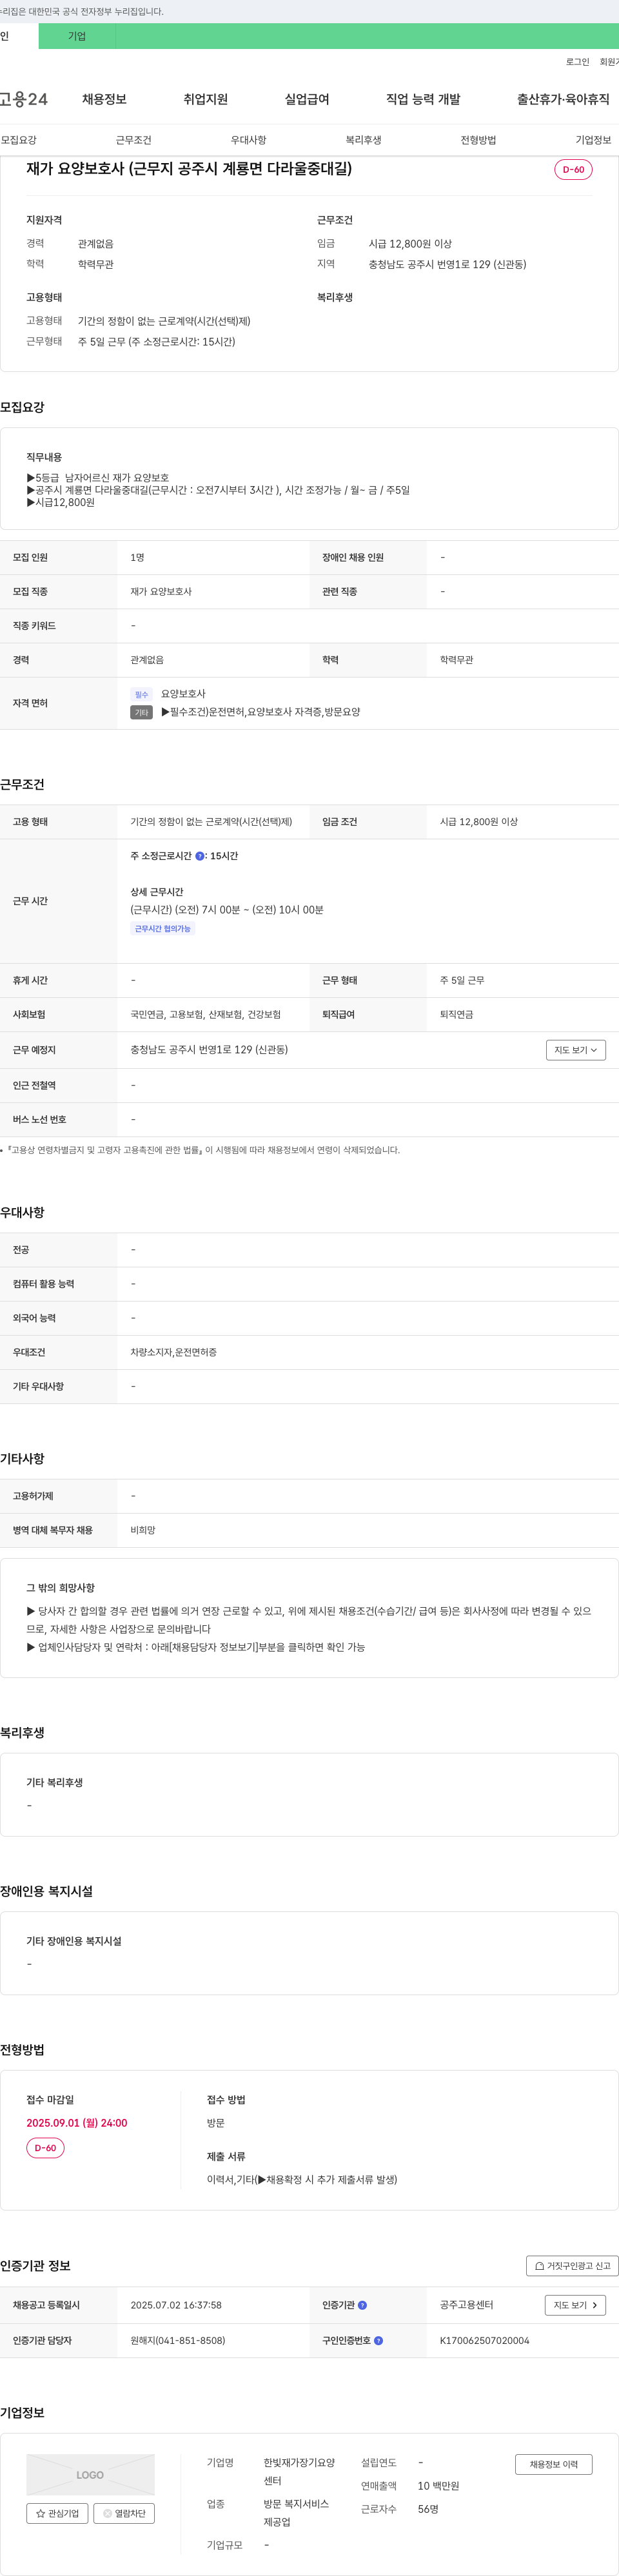Jump to 우대사항 section tab
Image resolution: width=619 pixels, height=2576 pixels.
coord(248,140)
